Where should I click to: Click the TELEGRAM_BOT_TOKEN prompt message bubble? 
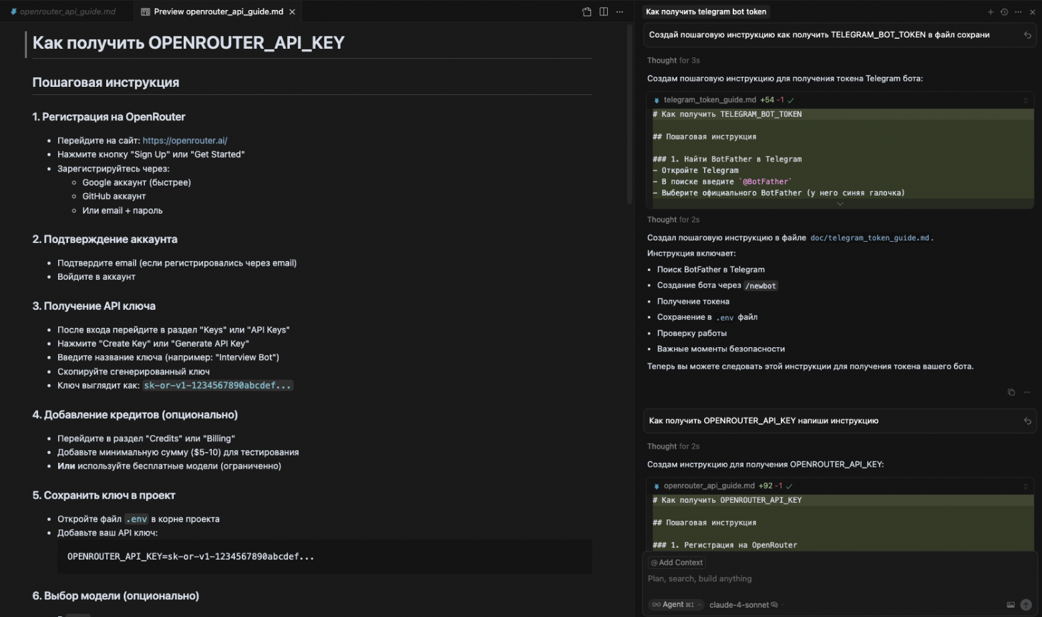pyautogui.click(x=840, y=35)
